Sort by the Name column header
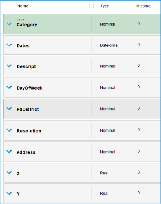The height and width of the screenshot is (204, 161). tap(23, 6)
